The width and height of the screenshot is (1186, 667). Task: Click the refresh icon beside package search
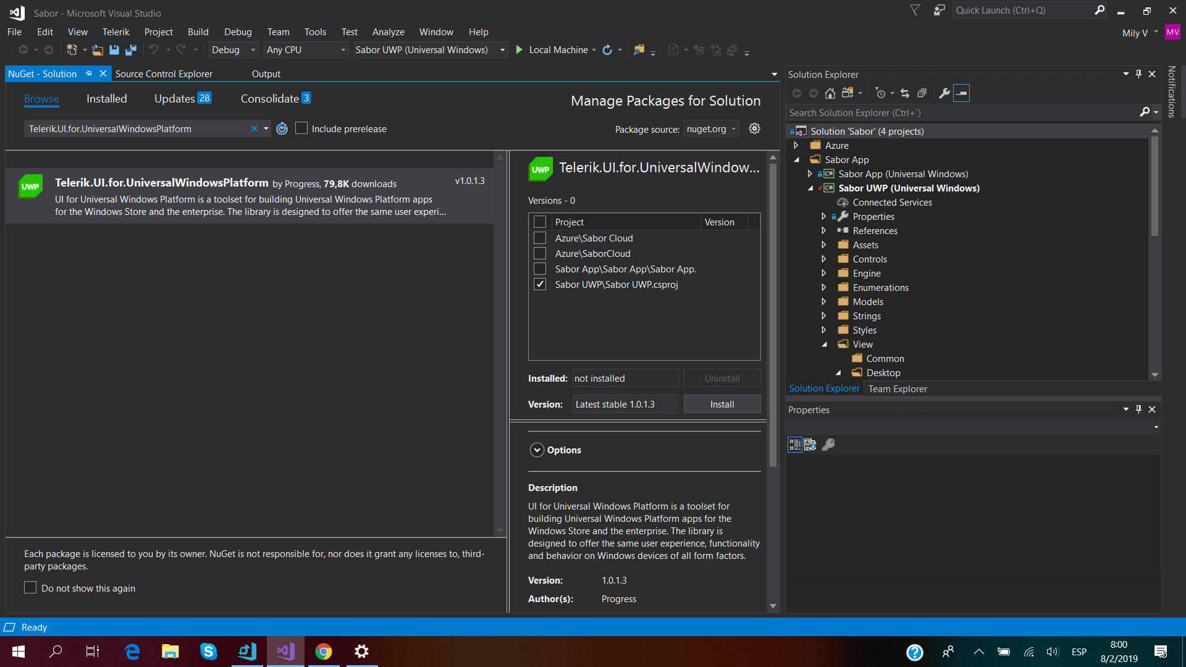tap(282, 128)
